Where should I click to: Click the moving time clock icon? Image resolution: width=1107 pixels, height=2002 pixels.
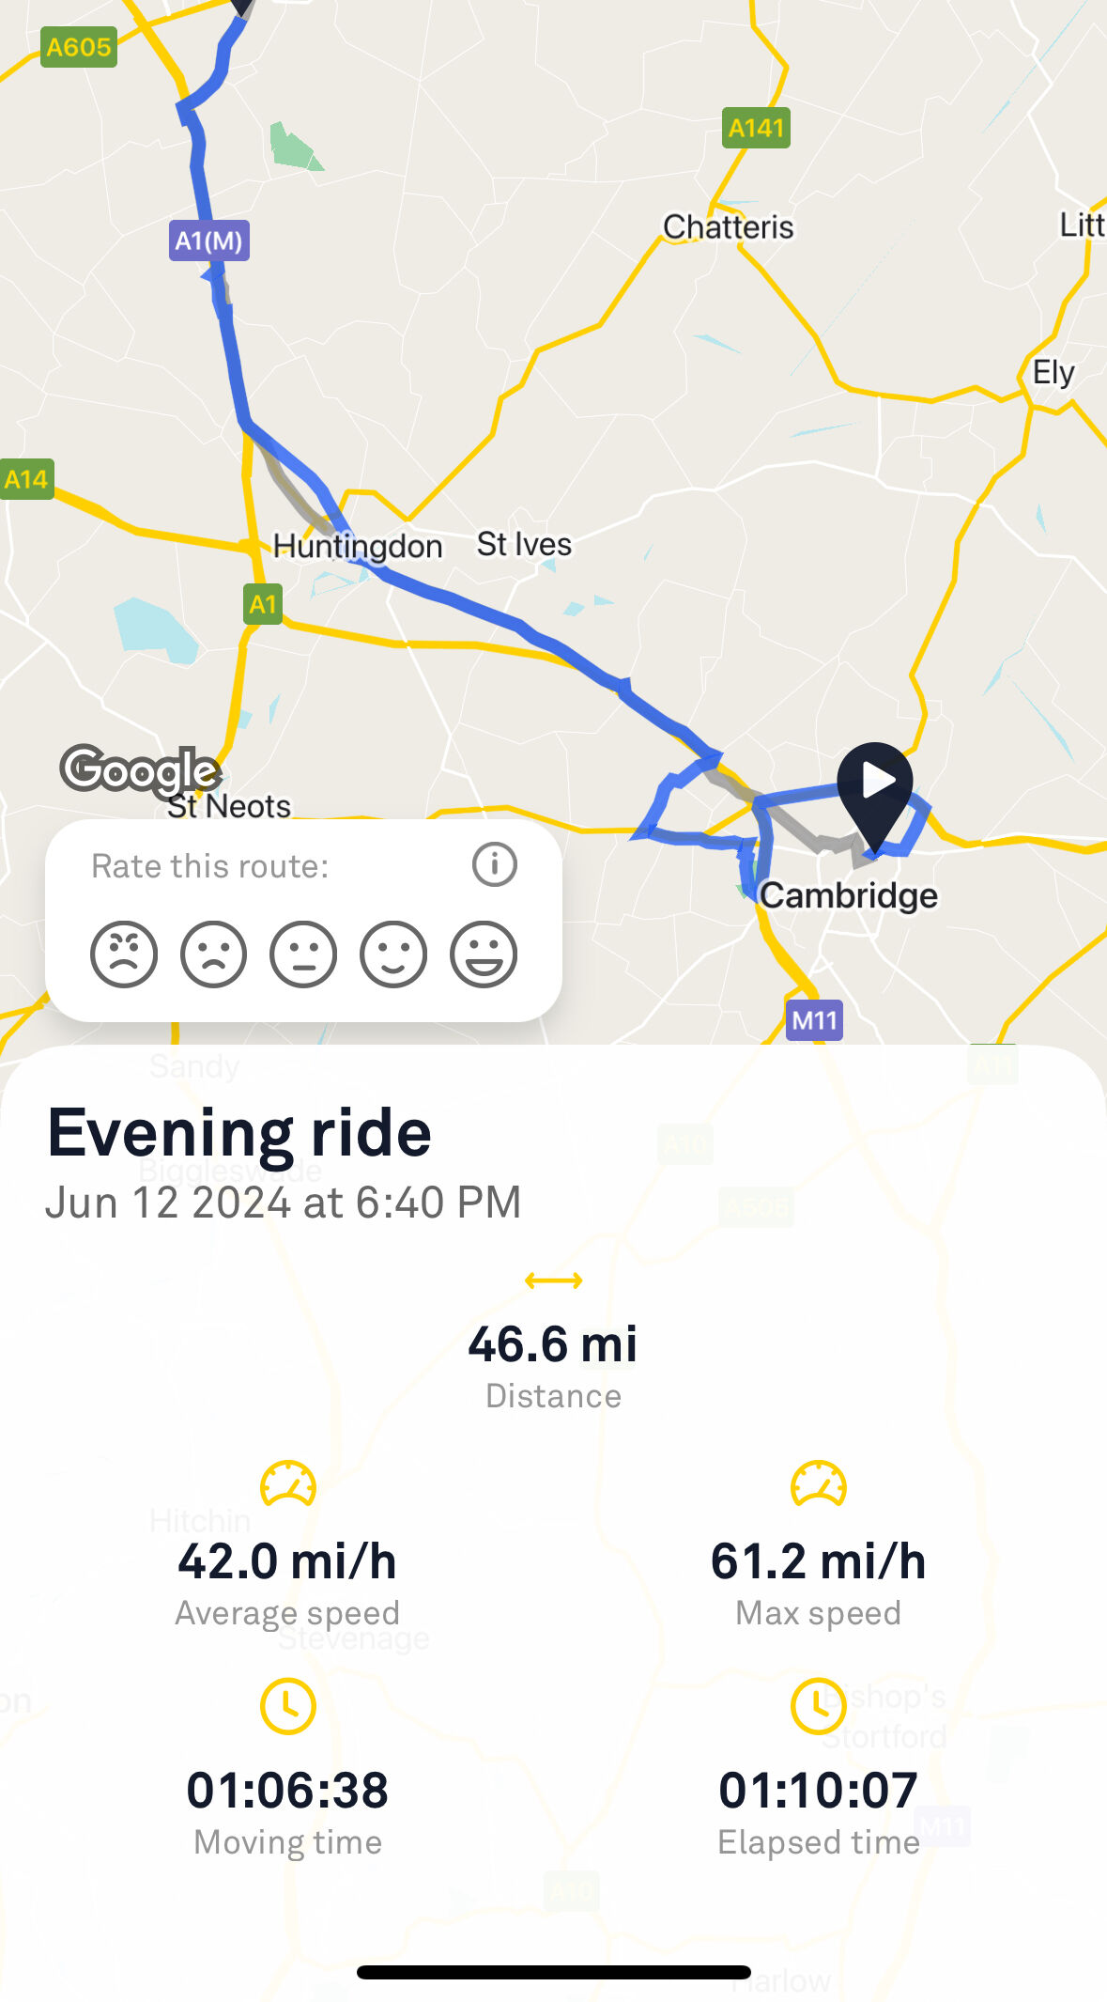(288, 1706)
